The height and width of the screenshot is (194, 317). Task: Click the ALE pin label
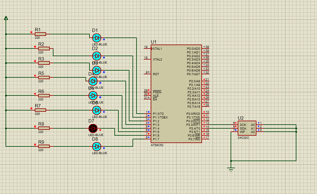pos(156,96)
